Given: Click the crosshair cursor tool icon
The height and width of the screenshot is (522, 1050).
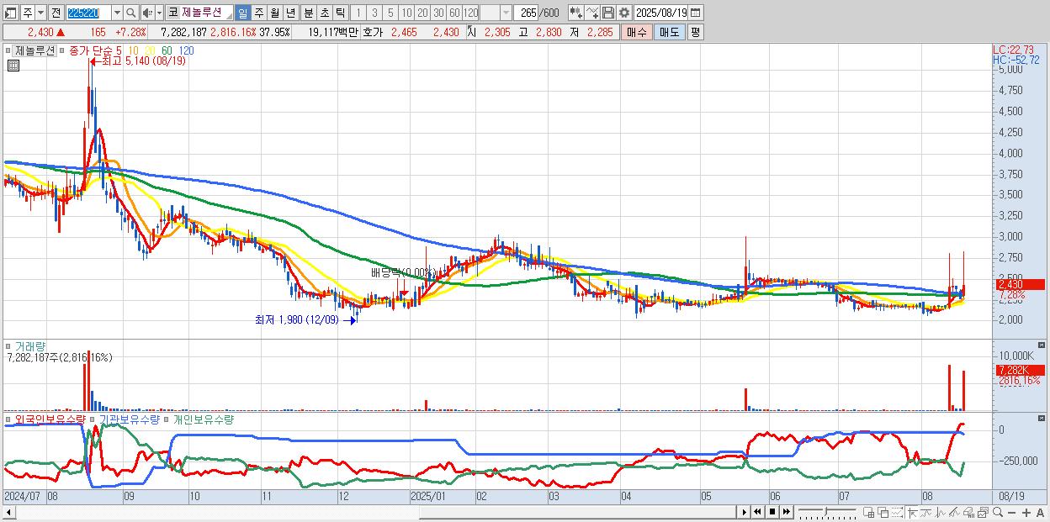Looking at the screenshot, I should coord(912,512).
